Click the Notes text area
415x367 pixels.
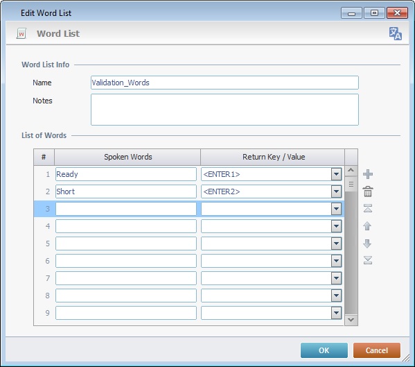(x=224, y=110)
